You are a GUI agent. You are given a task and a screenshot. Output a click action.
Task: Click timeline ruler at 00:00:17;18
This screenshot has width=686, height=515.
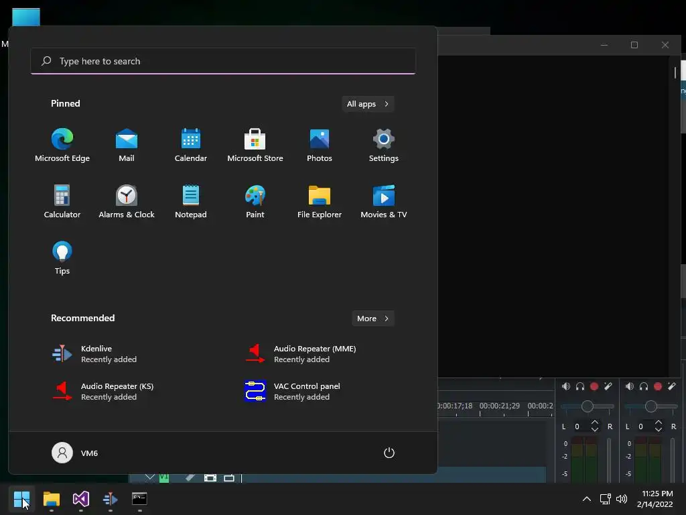[x=455, y=406]
